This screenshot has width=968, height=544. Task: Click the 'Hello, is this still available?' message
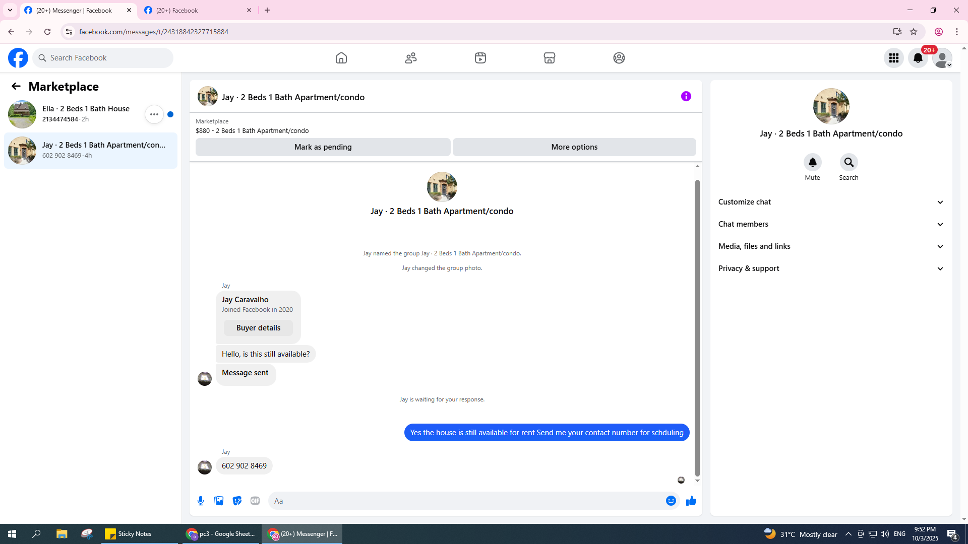pyautogui.click(x=266, y=354)
